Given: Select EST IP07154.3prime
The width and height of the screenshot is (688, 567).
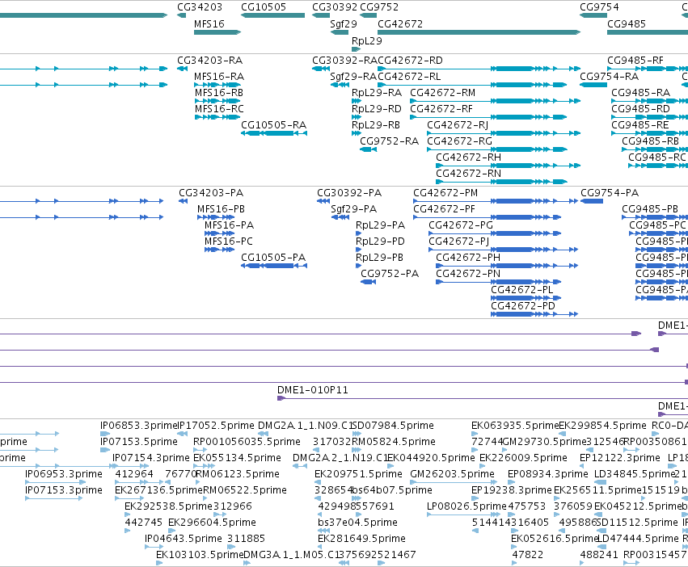Looking at the screenshot, I should click(151, 458).
